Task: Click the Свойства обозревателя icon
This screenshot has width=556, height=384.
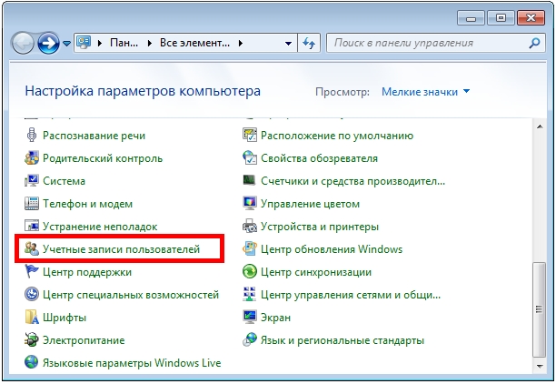Action: click(250, 158)
